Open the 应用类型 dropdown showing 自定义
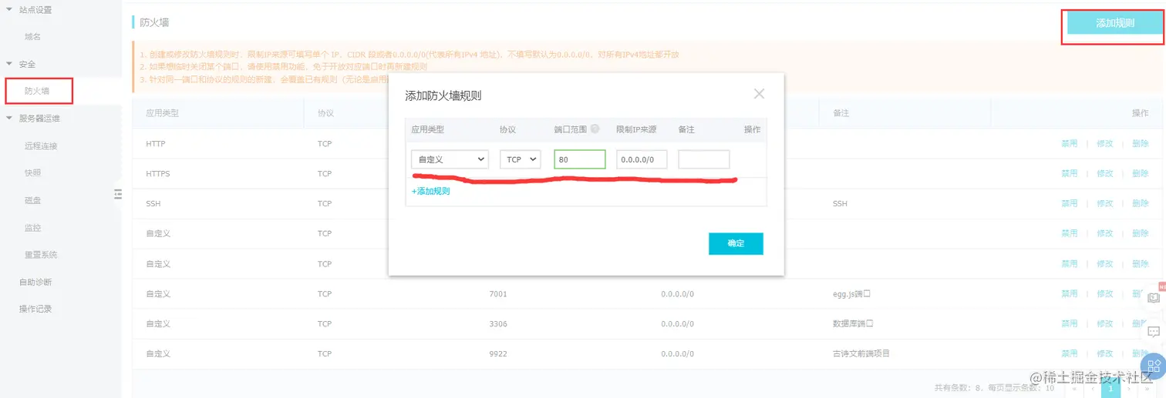The height and width of the screenshot is (398, 1166). click(450, 159)
